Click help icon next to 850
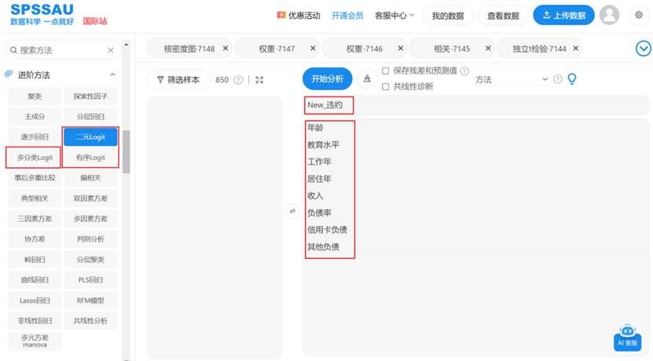The height and width of the screenshot is (361, 653). coord(238,79)
